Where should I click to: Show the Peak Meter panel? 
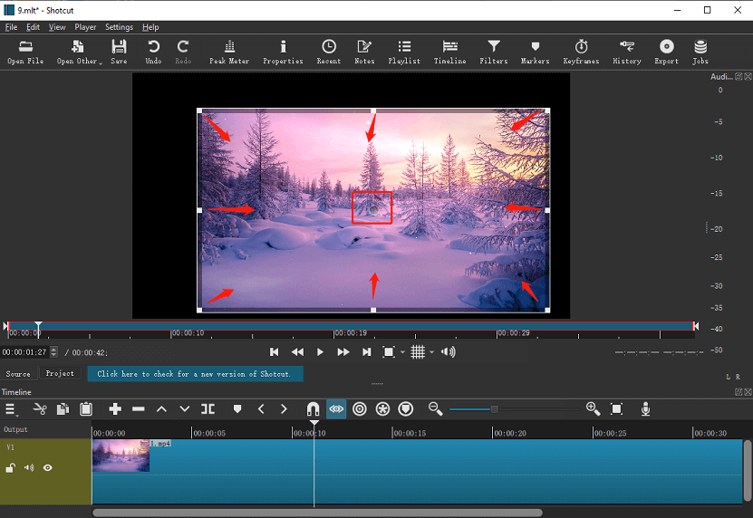229,52
